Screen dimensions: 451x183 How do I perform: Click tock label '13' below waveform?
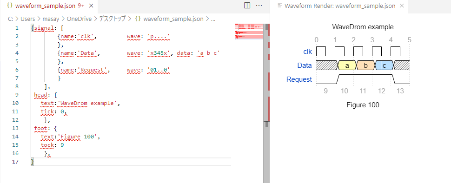point(400,91)
